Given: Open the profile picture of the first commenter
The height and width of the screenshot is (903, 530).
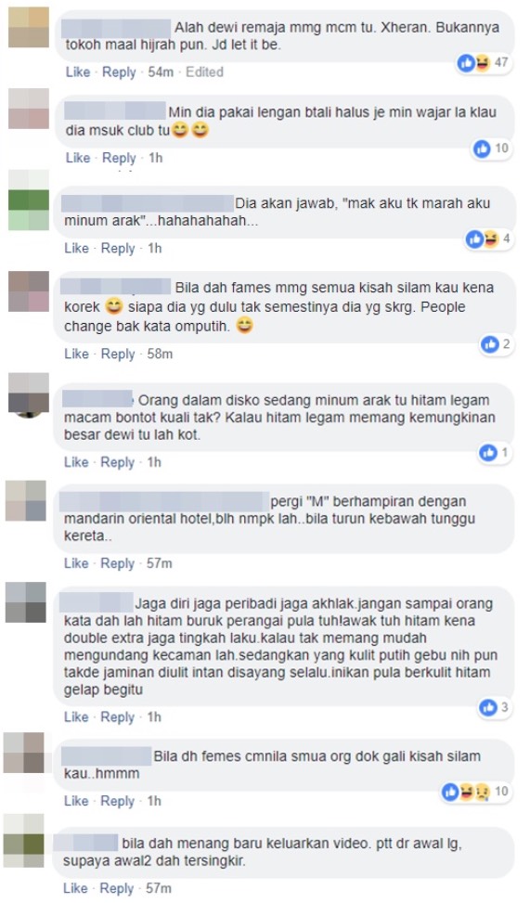Looking at the screenshot, I should 29,27.
